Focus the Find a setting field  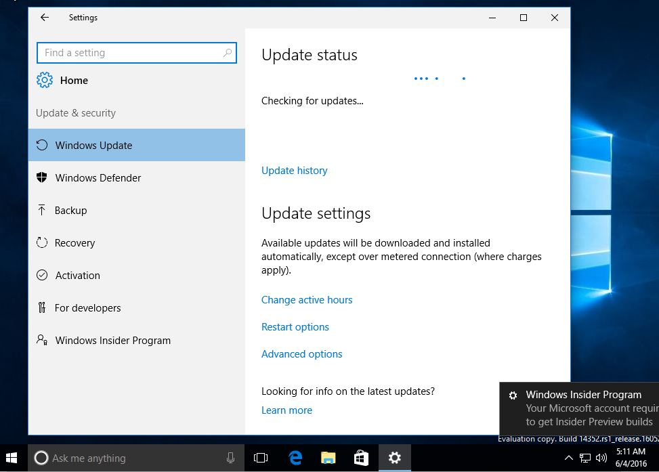tap(137, 53)
